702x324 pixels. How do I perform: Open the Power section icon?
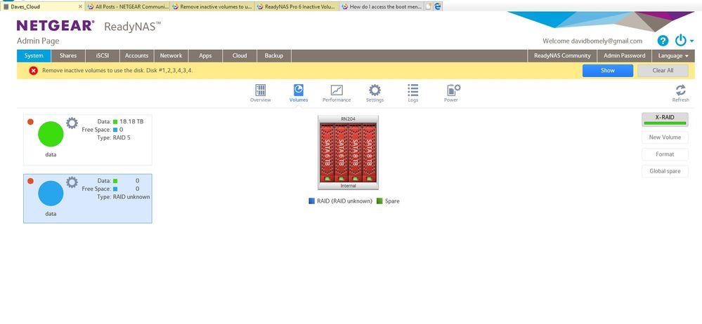(x=453, y=90)
